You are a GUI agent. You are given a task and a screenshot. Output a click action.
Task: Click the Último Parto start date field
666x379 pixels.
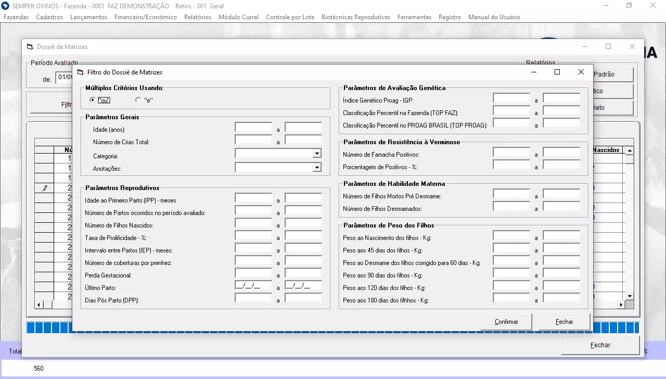pyautogui.click(x=253, y=285)
